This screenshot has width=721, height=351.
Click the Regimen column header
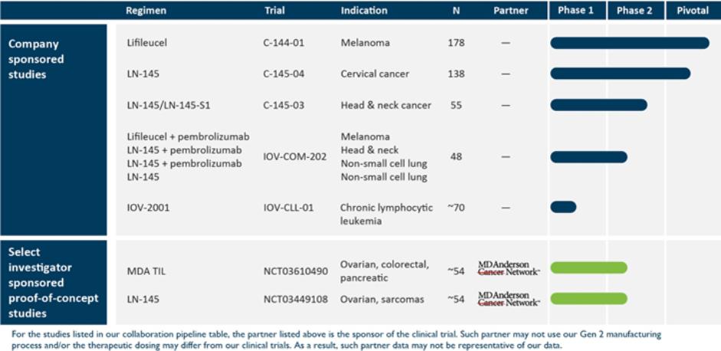[146, 11]
